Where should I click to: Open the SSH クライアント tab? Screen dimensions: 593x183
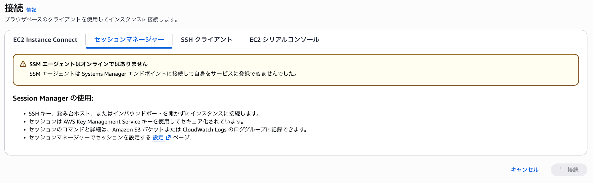[206, 39]
